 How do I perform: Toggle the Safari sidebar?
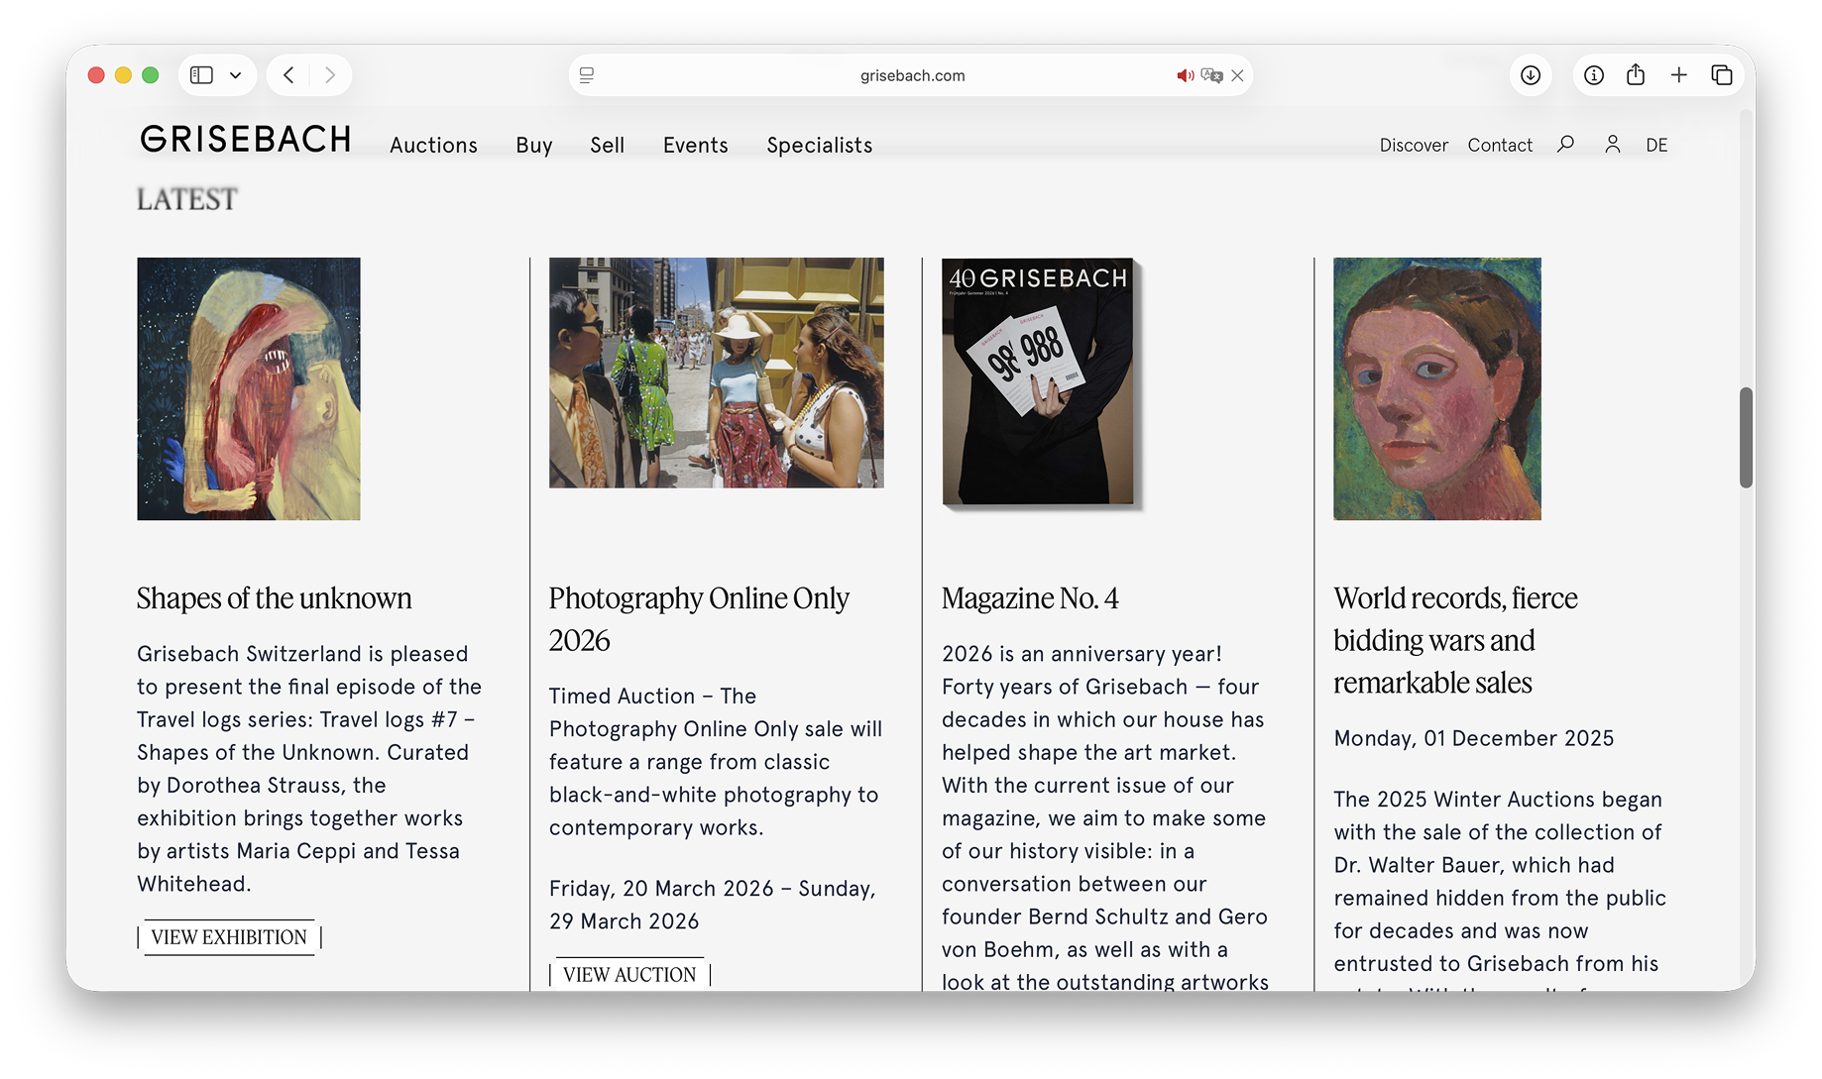click(202, 75)
